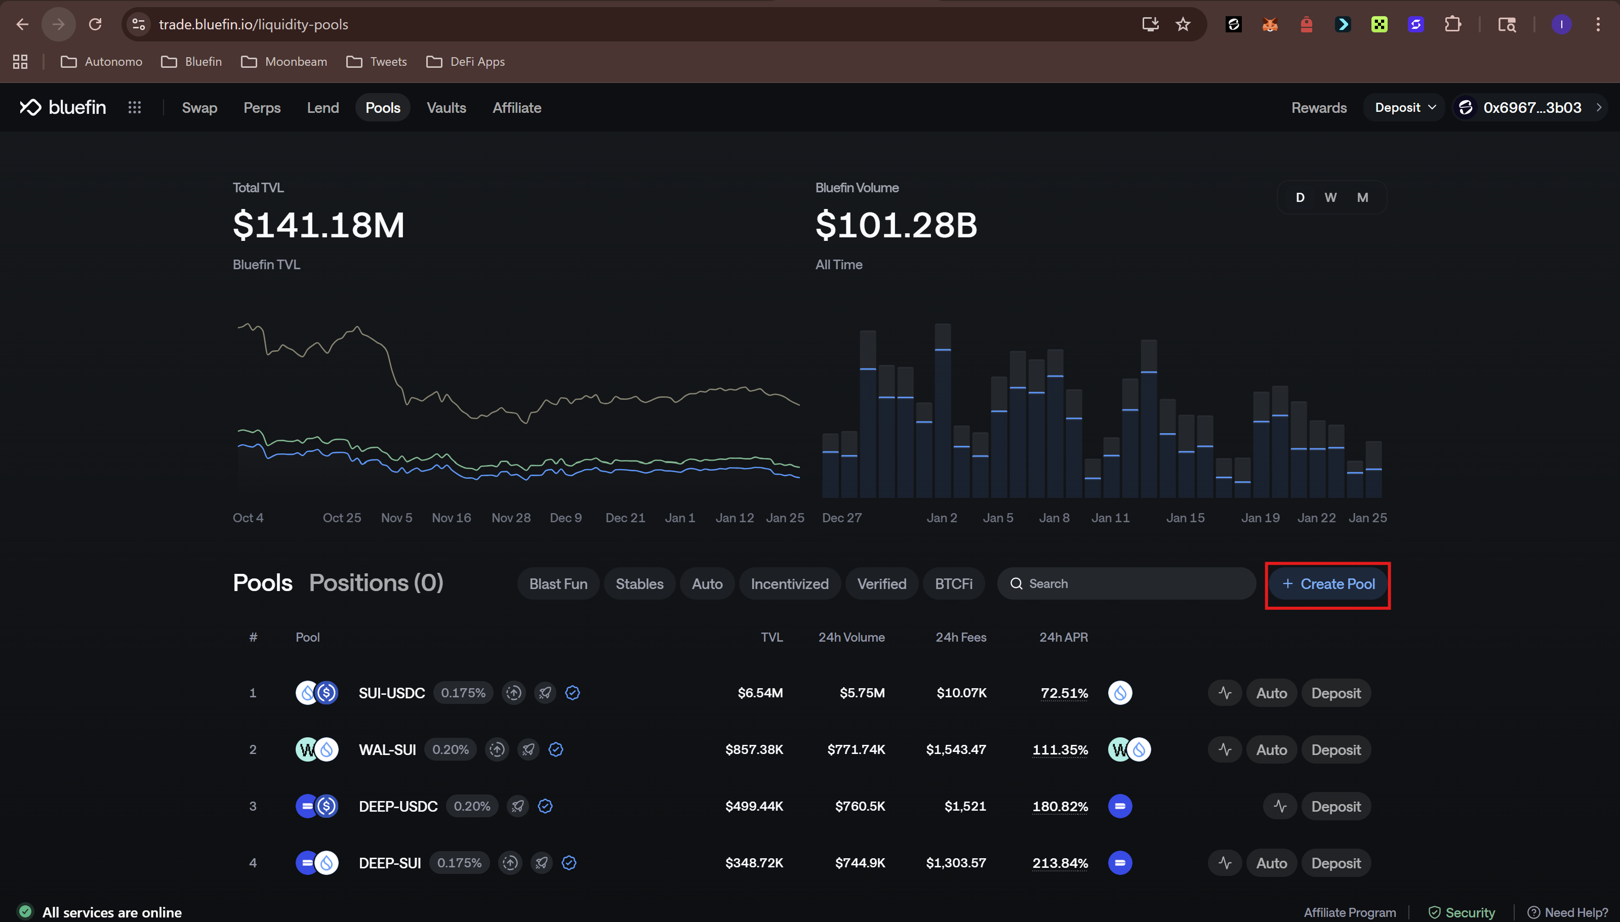
Task: Expand wallet address 0x6967...3b03 menu
Action: 1531,108
